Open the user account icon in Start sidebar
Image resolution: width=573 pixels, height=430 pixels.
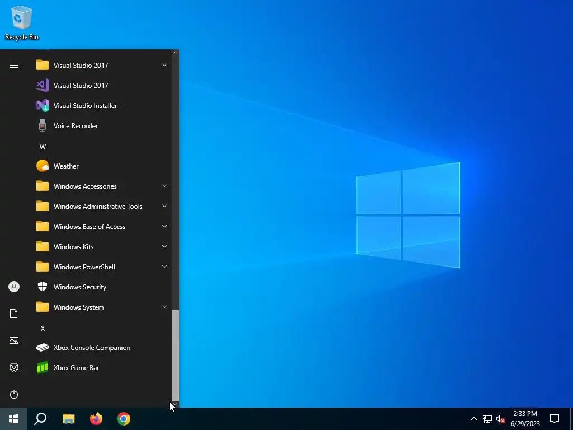(14, 287)
